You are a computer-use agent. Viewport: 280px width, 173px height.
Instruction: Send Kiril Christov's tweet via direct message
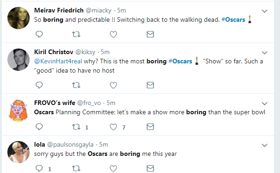coord(150,85)
